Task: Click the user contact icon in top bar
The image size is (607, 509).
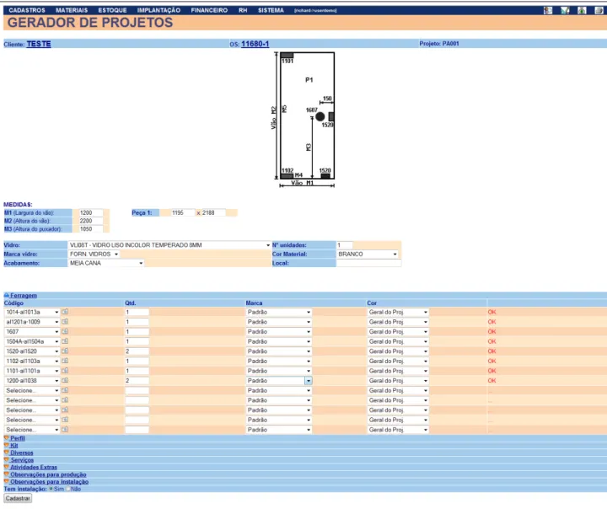Action: [548, 10]
